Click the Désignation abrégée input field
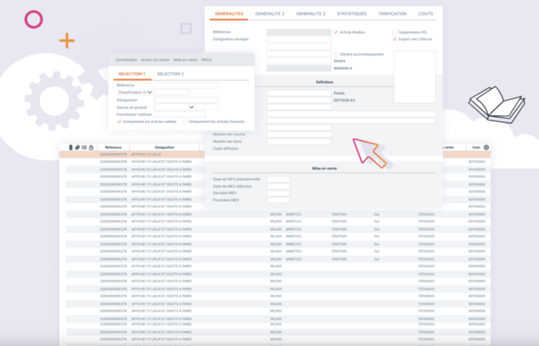Screen dimensions: 539x346 click(x=300, y=38)
